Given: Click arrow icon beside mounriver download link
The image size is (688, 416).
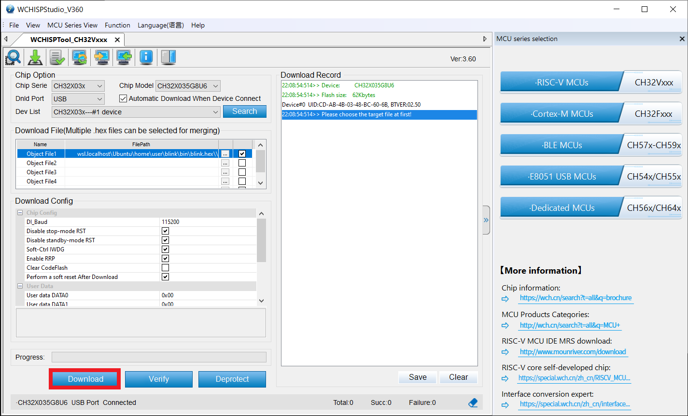Looking at the screenshot, I should tap(505, 352).
